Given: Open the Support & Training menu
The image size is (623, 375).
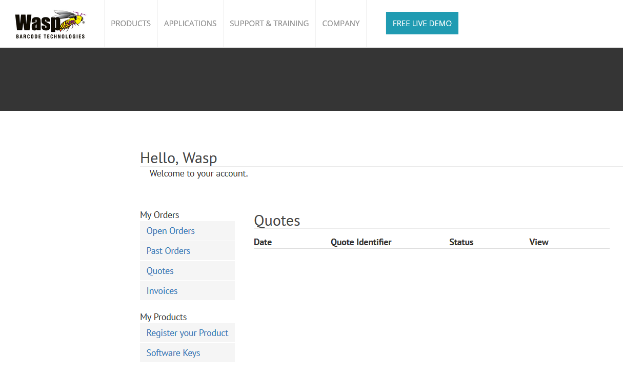Looking at the screenshot, I should click(269, 24).
